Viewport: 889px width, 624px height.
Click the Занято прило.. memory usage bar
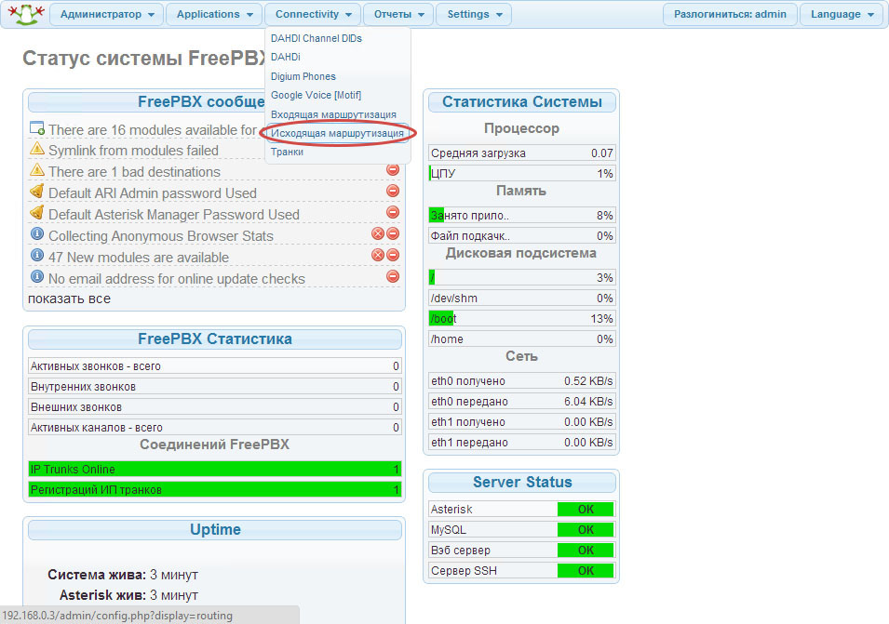521,215
